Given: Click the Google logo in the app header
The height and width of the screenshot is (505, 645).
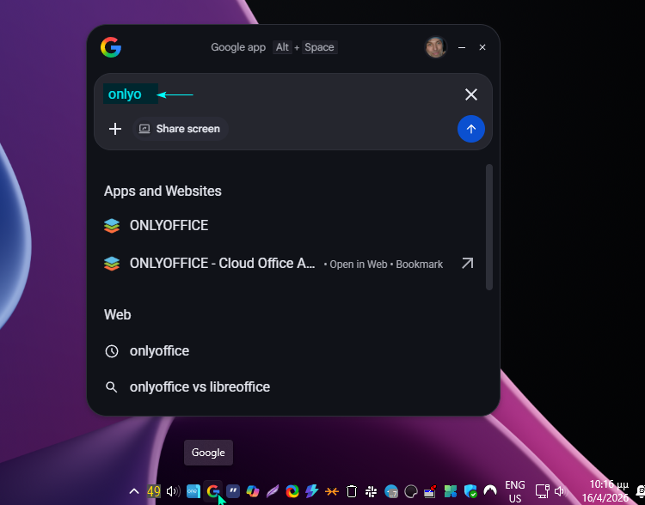Looking at the screenshot, I should click(x=111, y=47).
